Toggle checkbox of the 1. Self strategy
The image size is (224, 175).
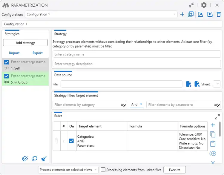pyautogui.click(x=7, y=62)
